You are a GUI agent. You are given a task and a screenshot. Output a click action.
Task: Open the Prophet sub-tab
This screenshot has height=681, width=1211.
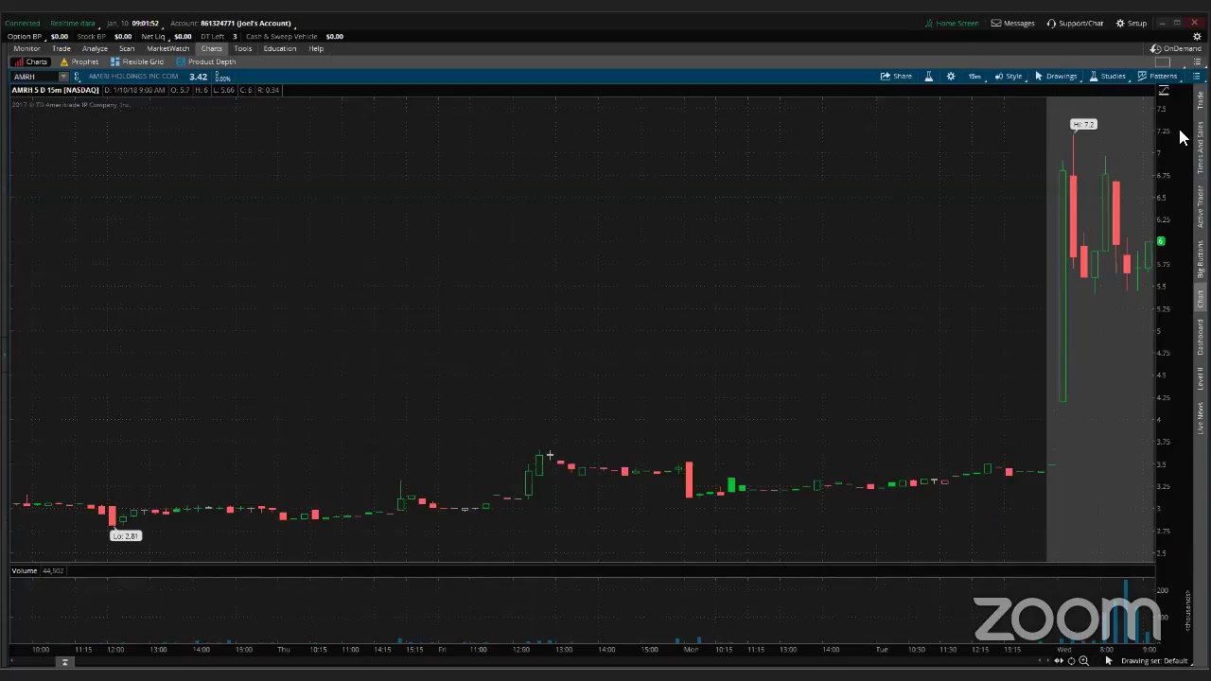pyautogui.click(x=79, y=61)
